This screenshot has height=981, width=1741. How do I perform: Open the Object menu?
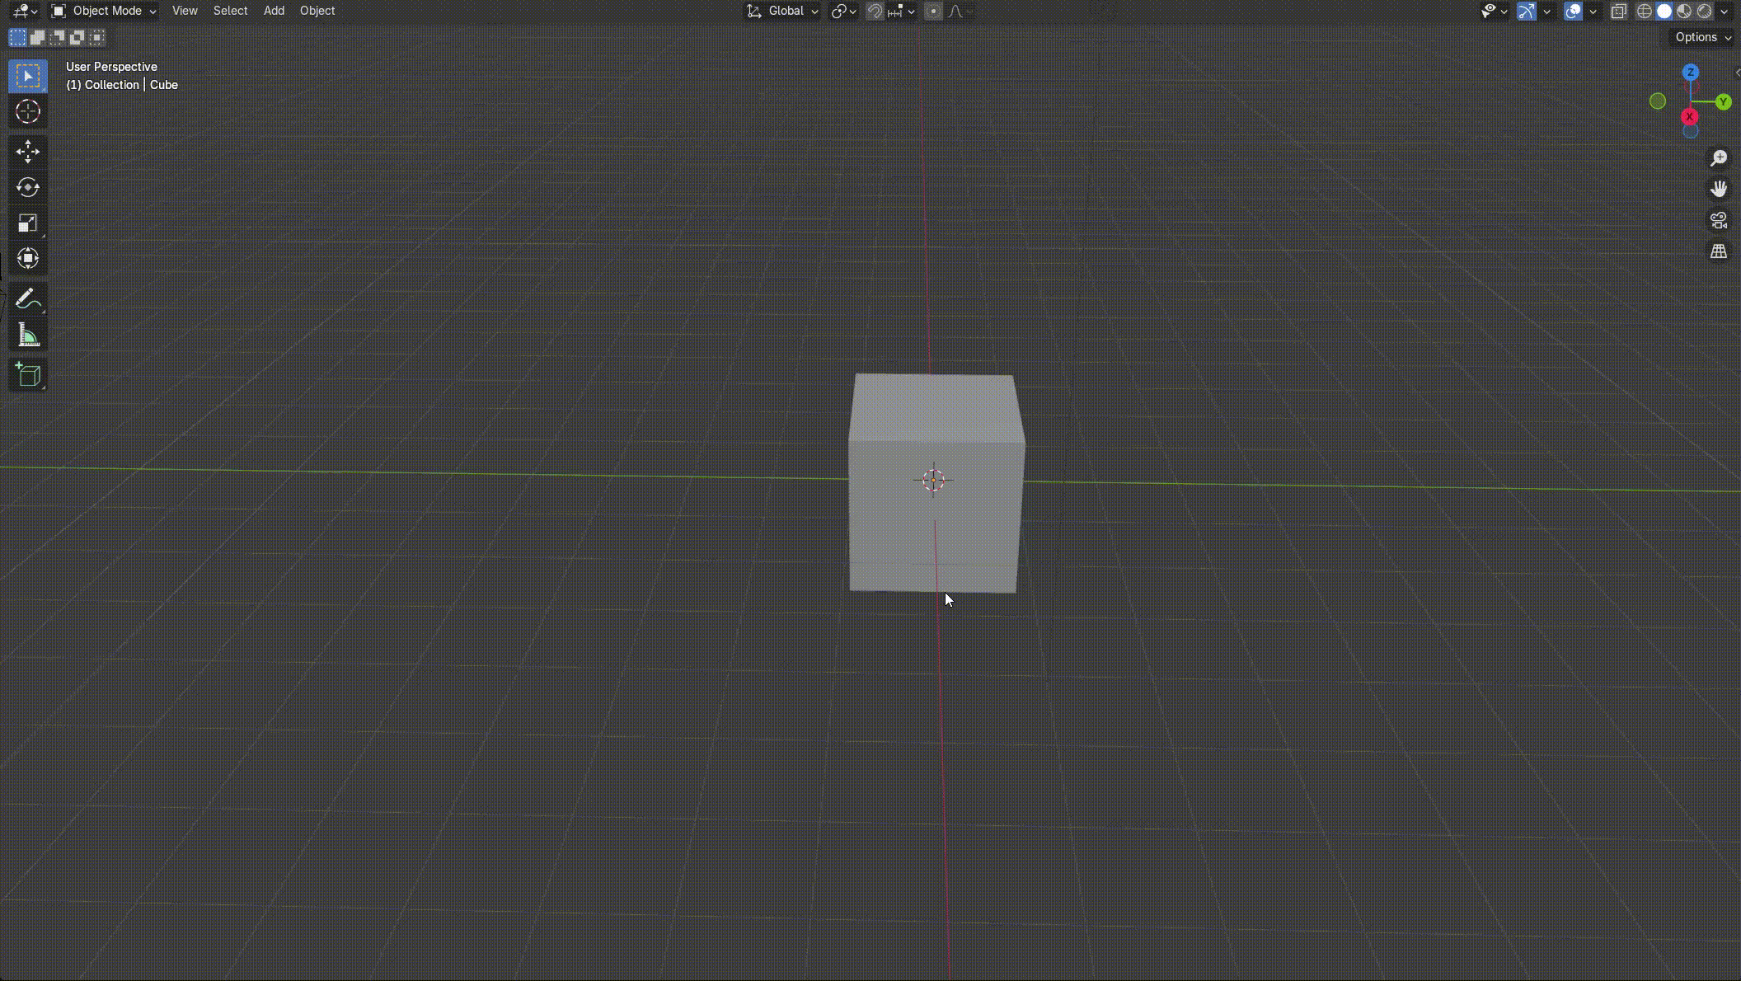317,11
